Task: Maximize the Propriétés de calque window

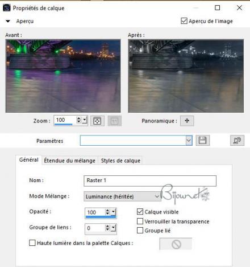Action: 218,8
